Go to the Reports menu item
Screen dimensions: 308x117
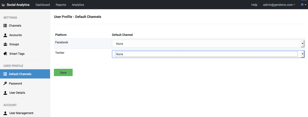pyautogui.click(x=61, y=5)
